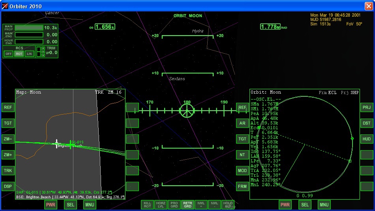Click the Map: Moon title text
The height and width of the screenshot is (211, 375).
click(28, 92)
